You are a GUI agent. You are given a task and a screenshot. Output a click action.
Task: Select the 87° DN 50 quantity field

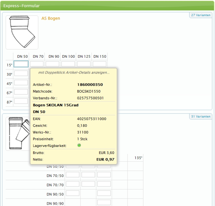tap(21, 101)
